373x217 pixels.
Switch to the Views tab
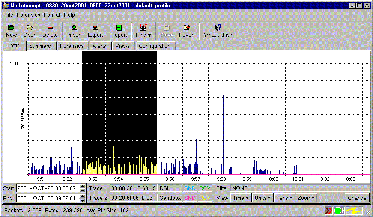[122, 46]
